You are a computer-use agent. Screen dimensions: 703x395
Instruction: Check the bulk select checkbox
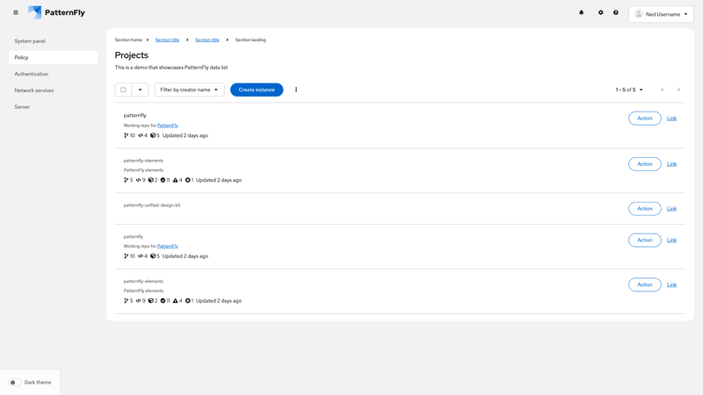click(x=123, y=90)
